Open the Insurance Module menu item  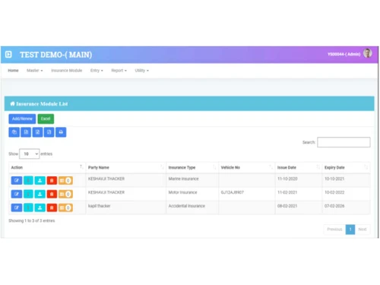click(67, 71)
